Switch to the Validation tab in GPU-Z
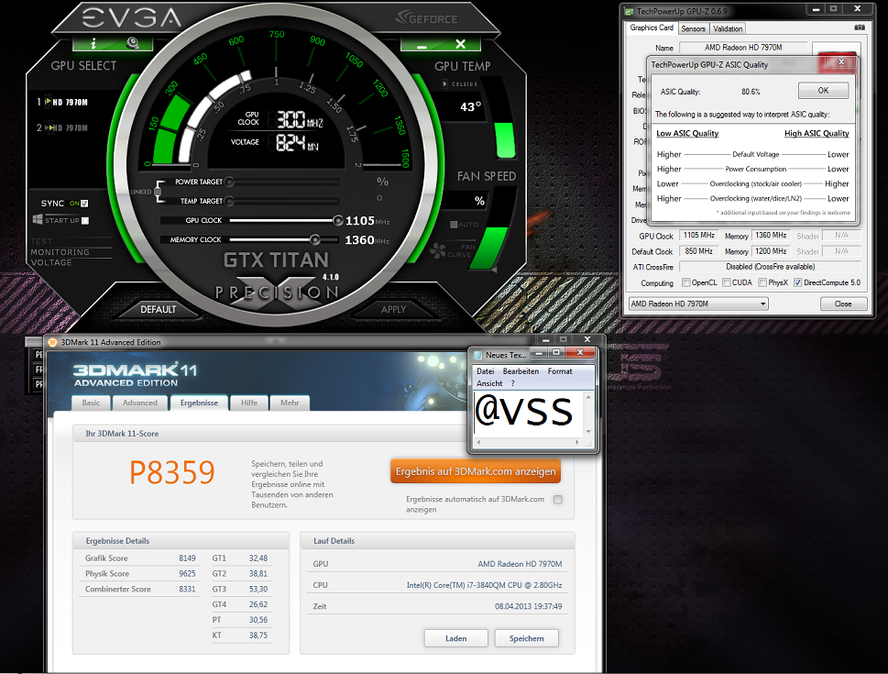This screenshot has width=888, height=674. (x=727, y=29)
